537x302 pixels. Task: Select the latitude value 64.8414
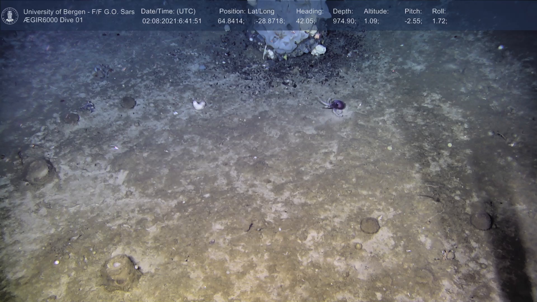tap(231, 21)
